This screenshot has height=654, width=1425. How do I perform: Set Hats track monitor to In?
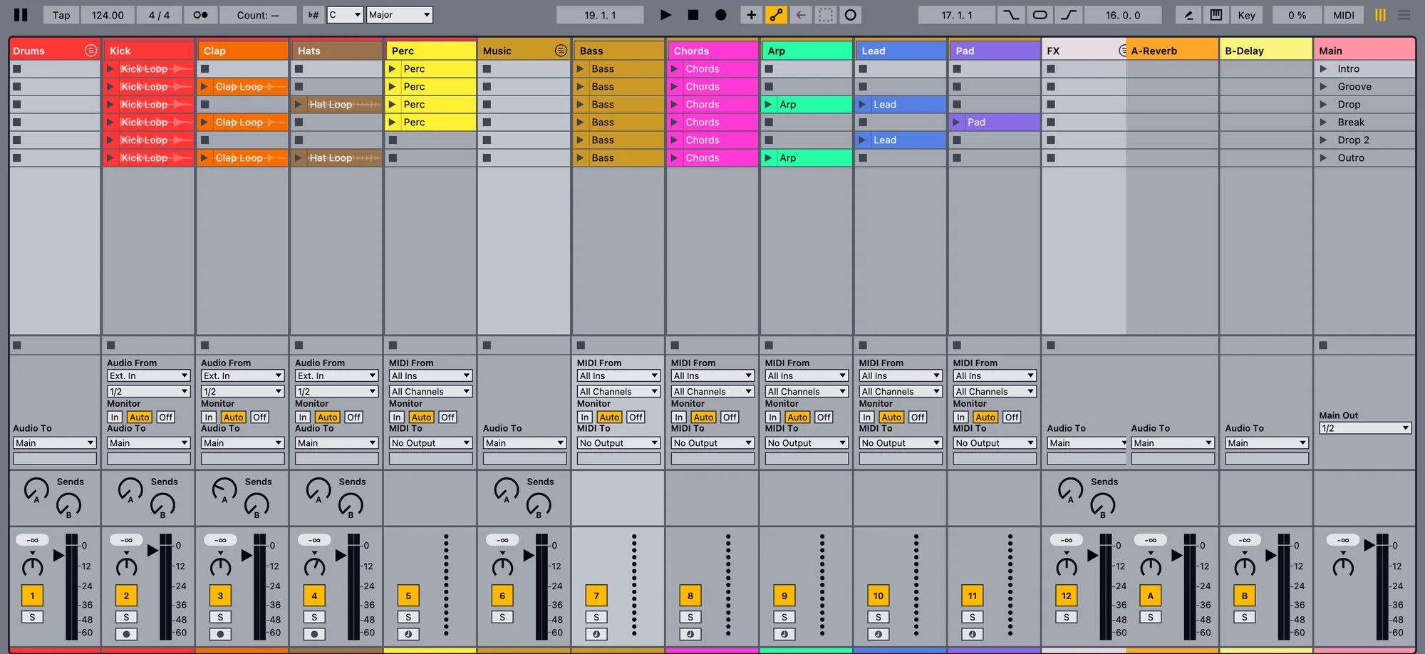coord(303,417)
